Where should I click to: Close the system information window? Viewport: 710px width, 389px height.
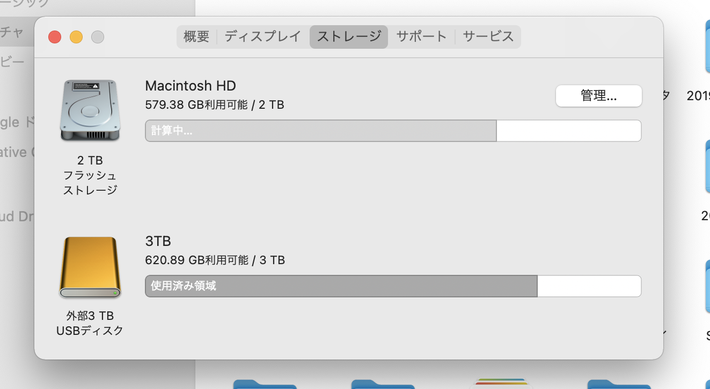tap(55, 37)
